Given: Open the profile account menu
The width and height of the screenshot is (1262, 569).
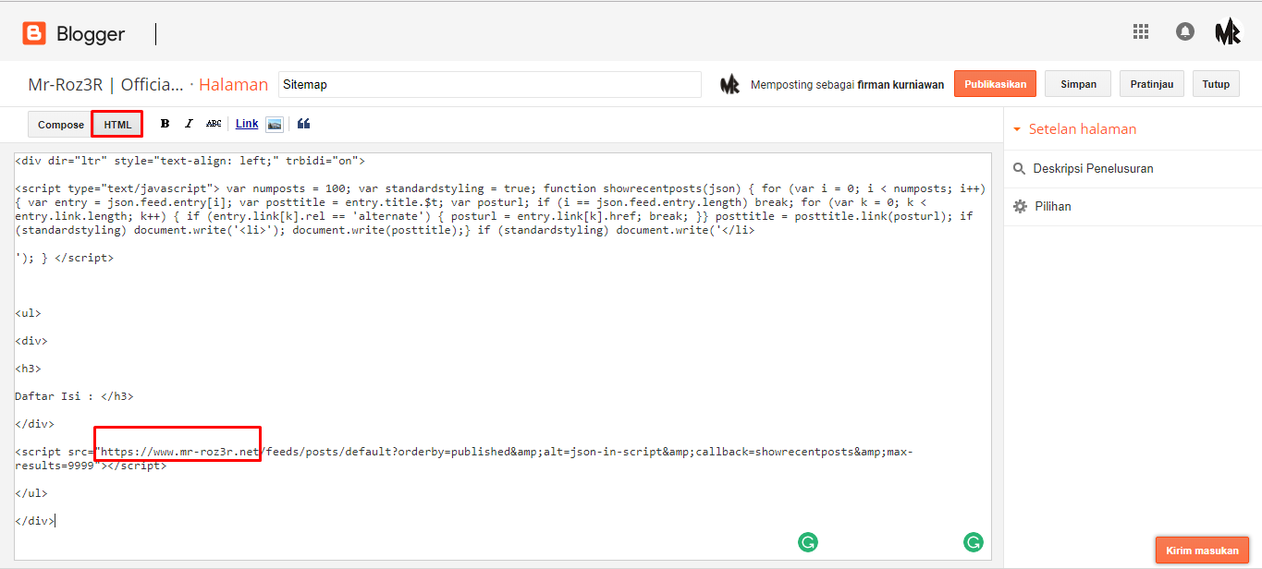Looking at the screenshot, I should tap(1229, 30).
